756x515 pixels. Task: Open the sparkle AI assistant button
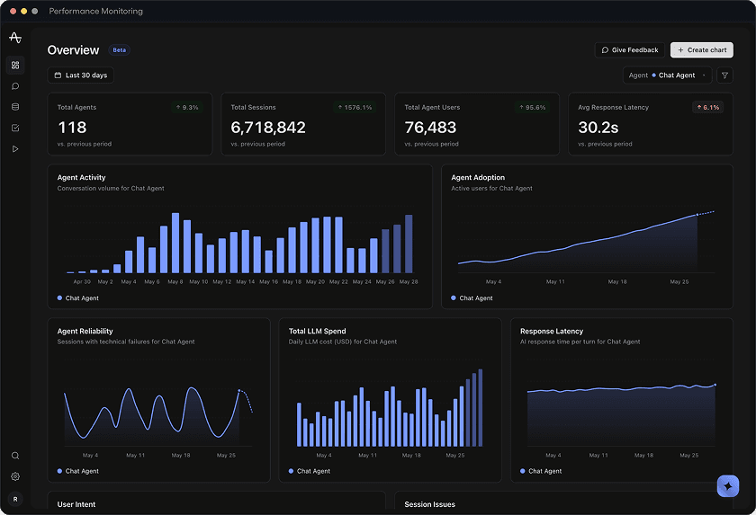pos(728,486)
